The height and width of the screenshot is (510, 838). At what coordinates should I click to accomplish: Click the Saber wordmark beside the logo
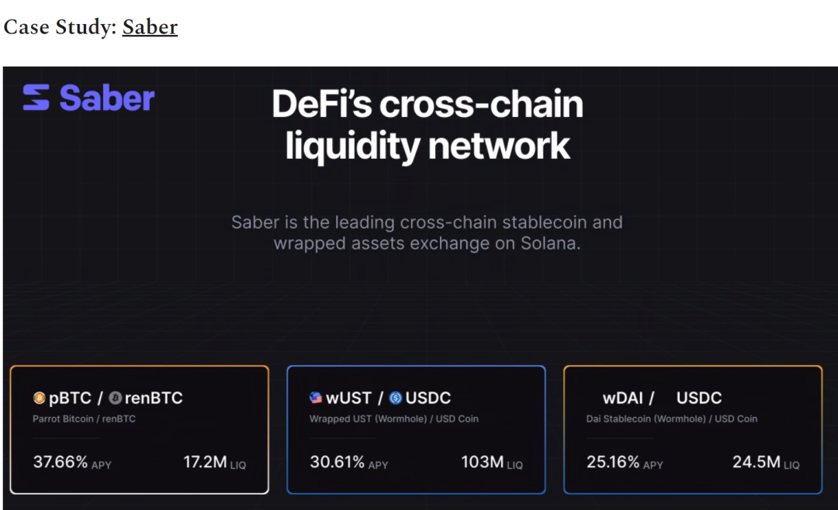107,98
